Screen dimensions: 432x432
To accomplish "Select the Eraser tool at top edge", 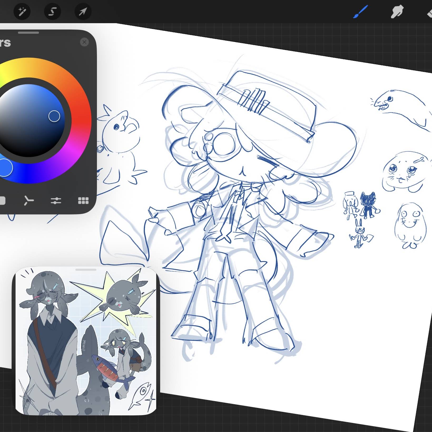I will click(429, 12).
